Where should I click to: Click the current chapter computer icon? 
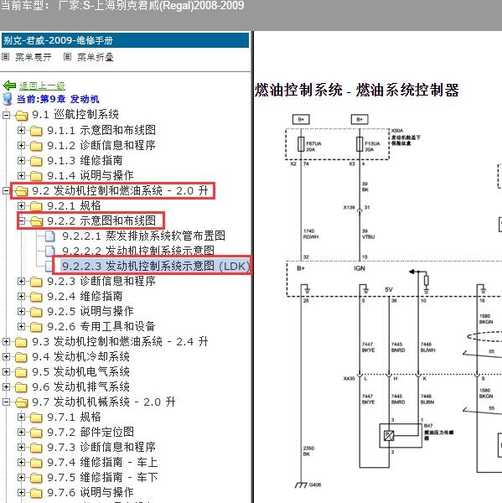pyautogui.click(x=8, y=99)
